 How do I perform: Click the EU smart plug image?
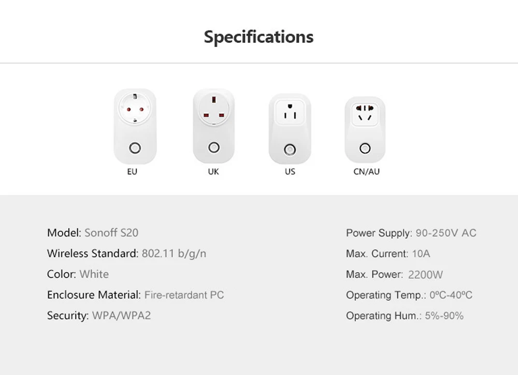(135, 126)
